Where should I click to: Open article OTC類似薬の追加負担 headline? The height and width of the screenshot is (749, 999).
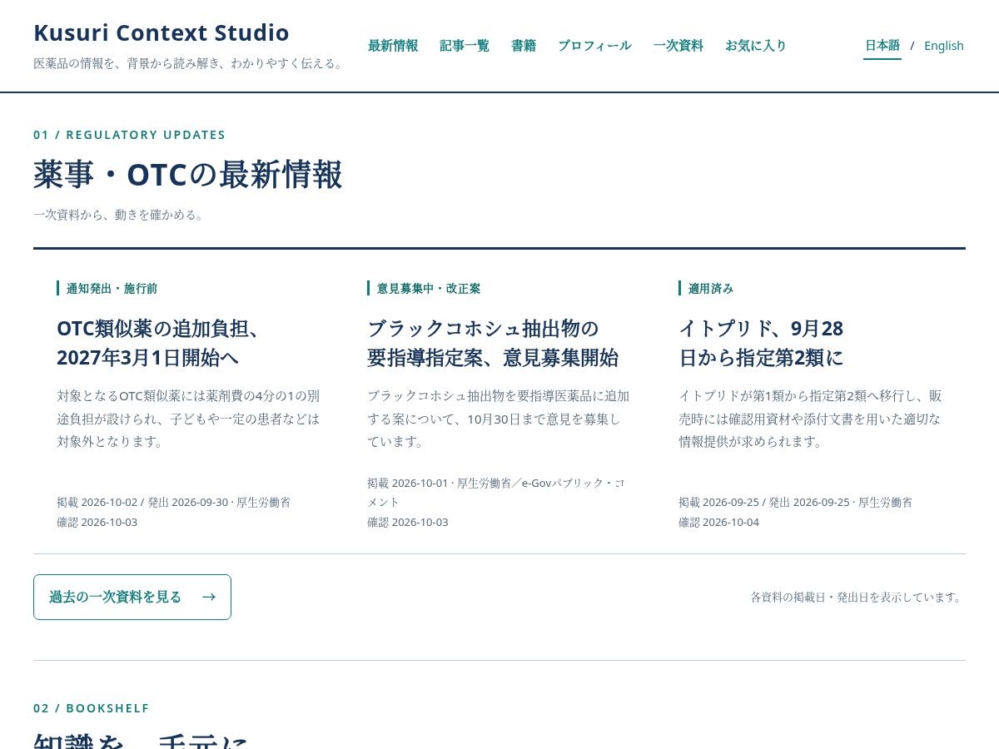[159, 343]
